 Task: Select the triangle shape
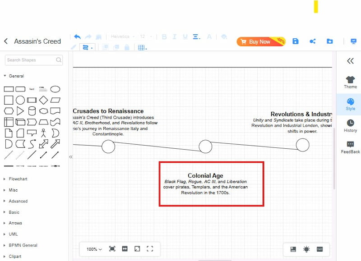pos(20,111)
